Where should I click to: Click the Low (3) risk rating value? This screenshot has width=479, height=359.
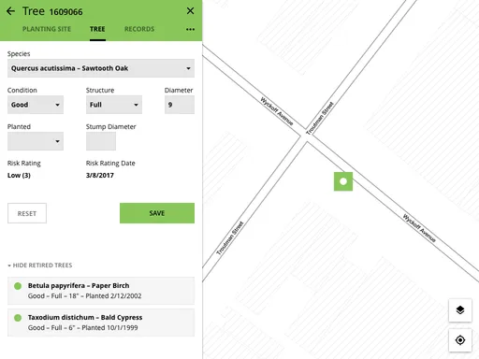[x=19, y=176]
